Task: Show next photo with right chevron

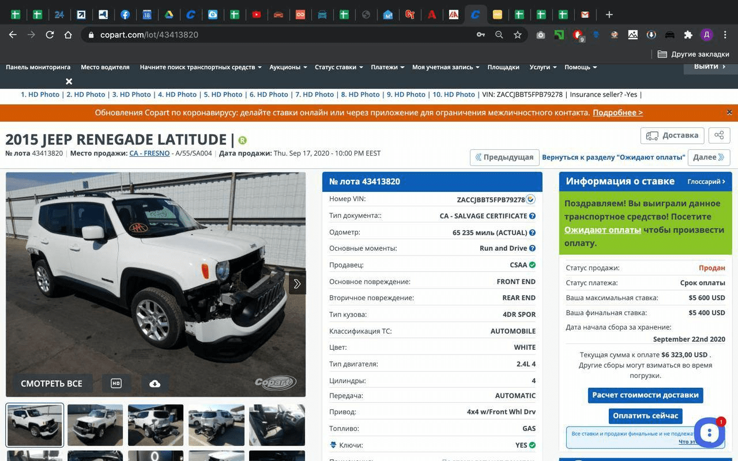Action: [x=297, y=284]
